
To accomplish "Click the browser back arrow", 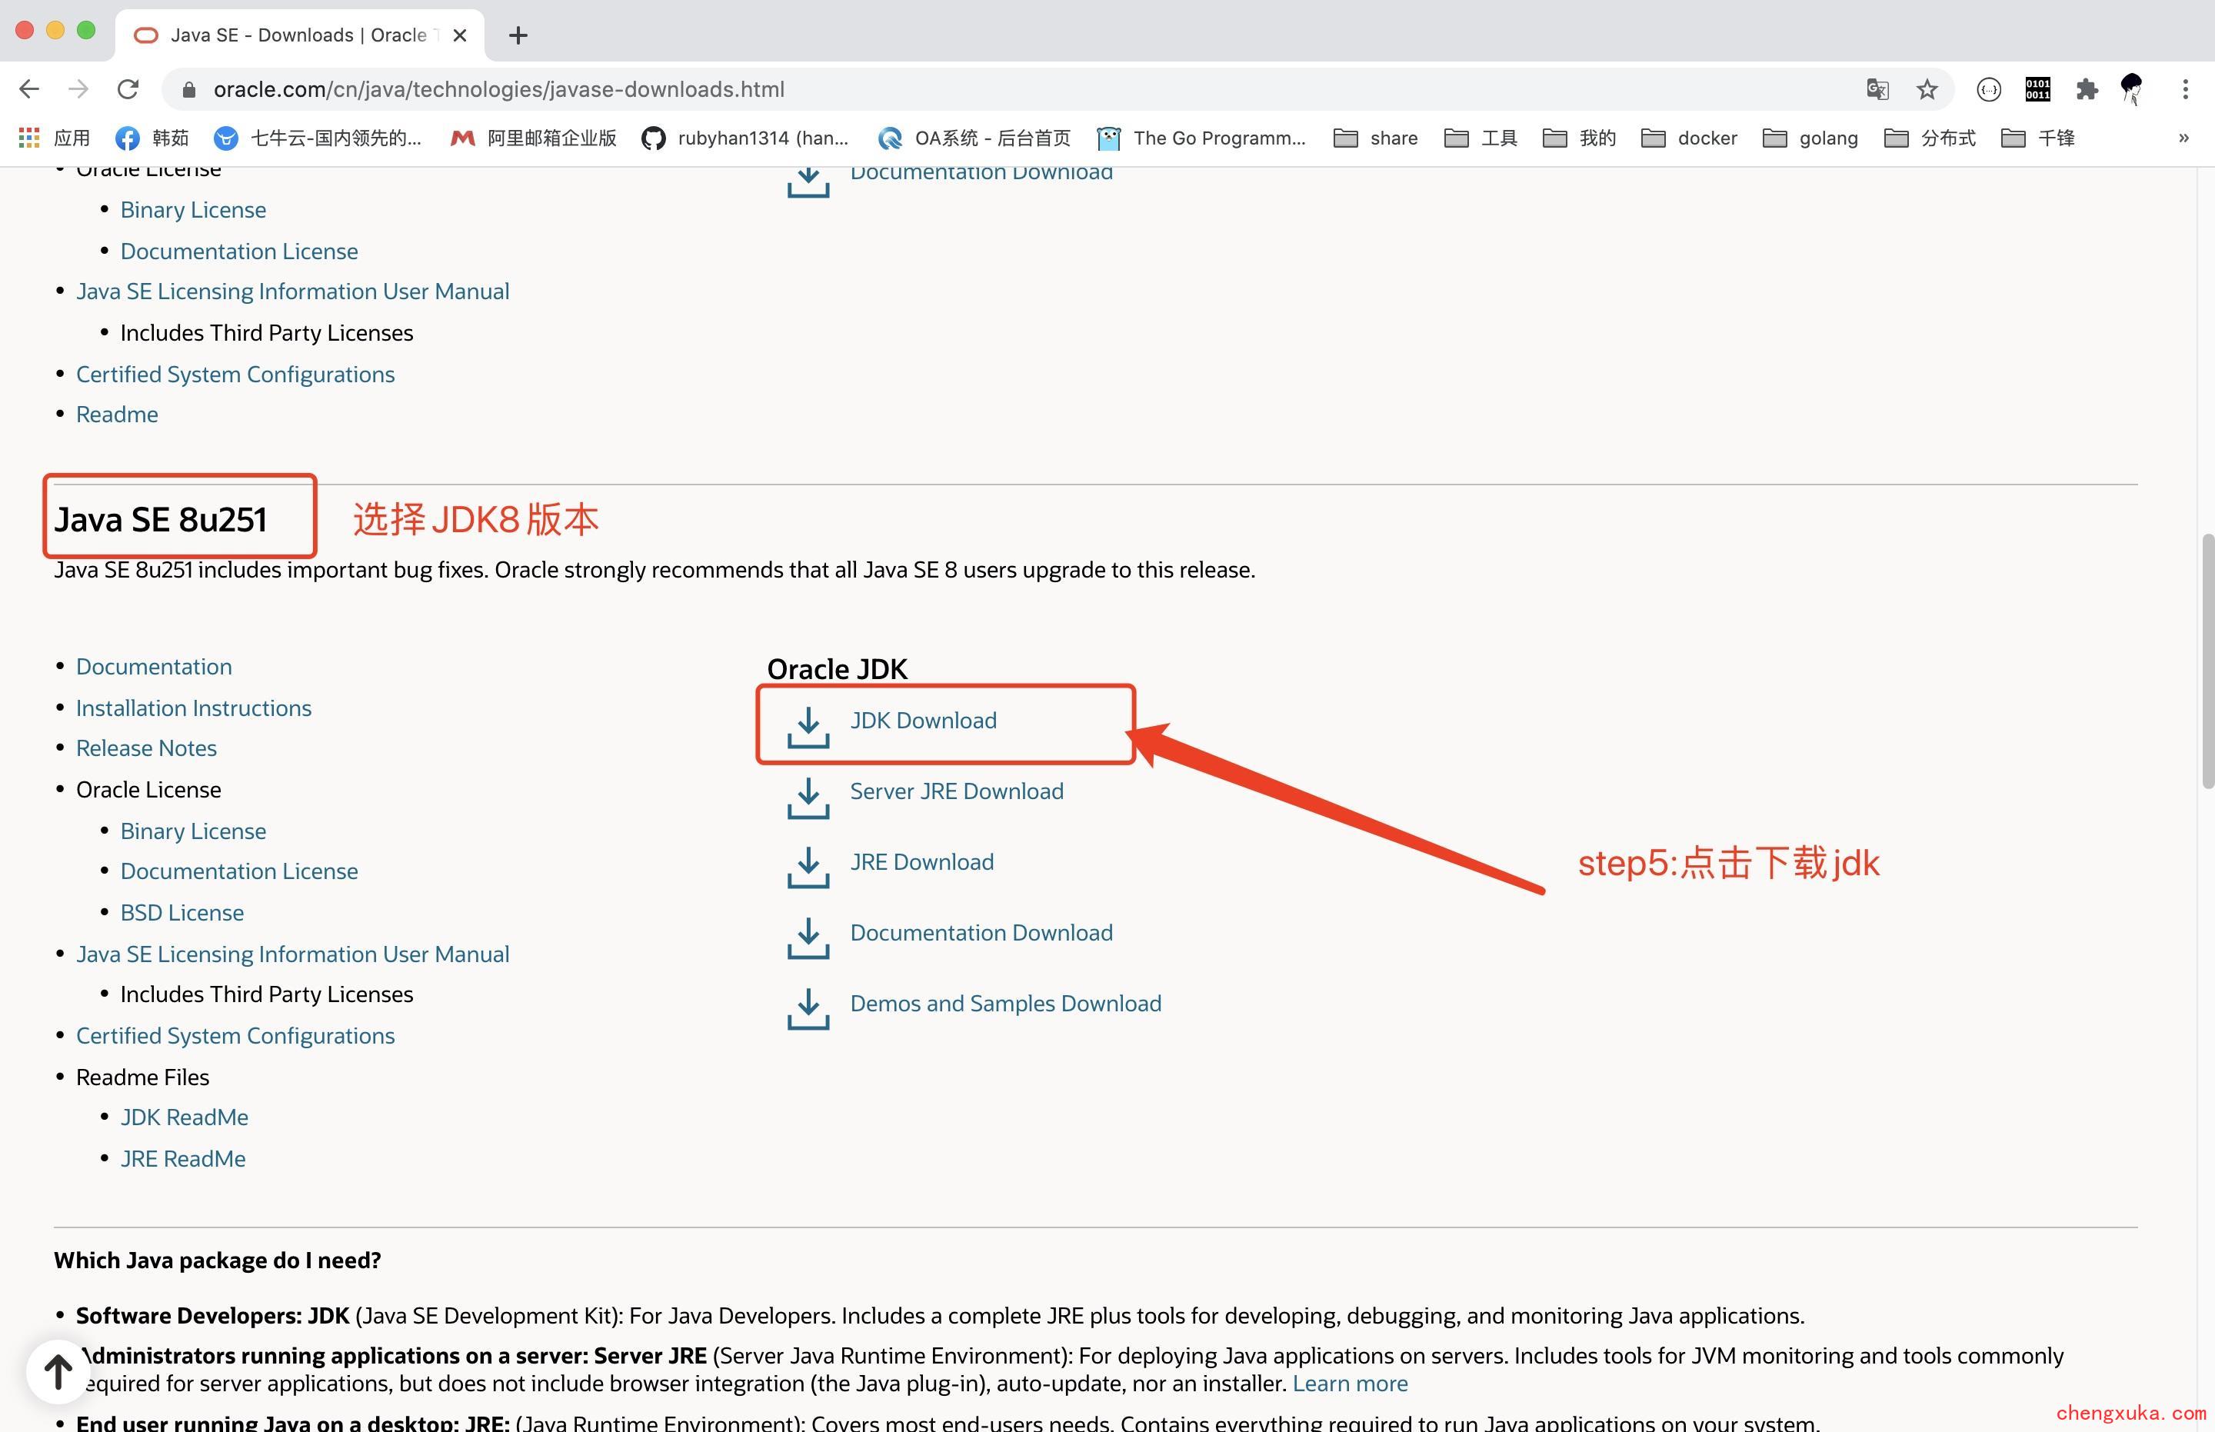I will coord(28,89).
